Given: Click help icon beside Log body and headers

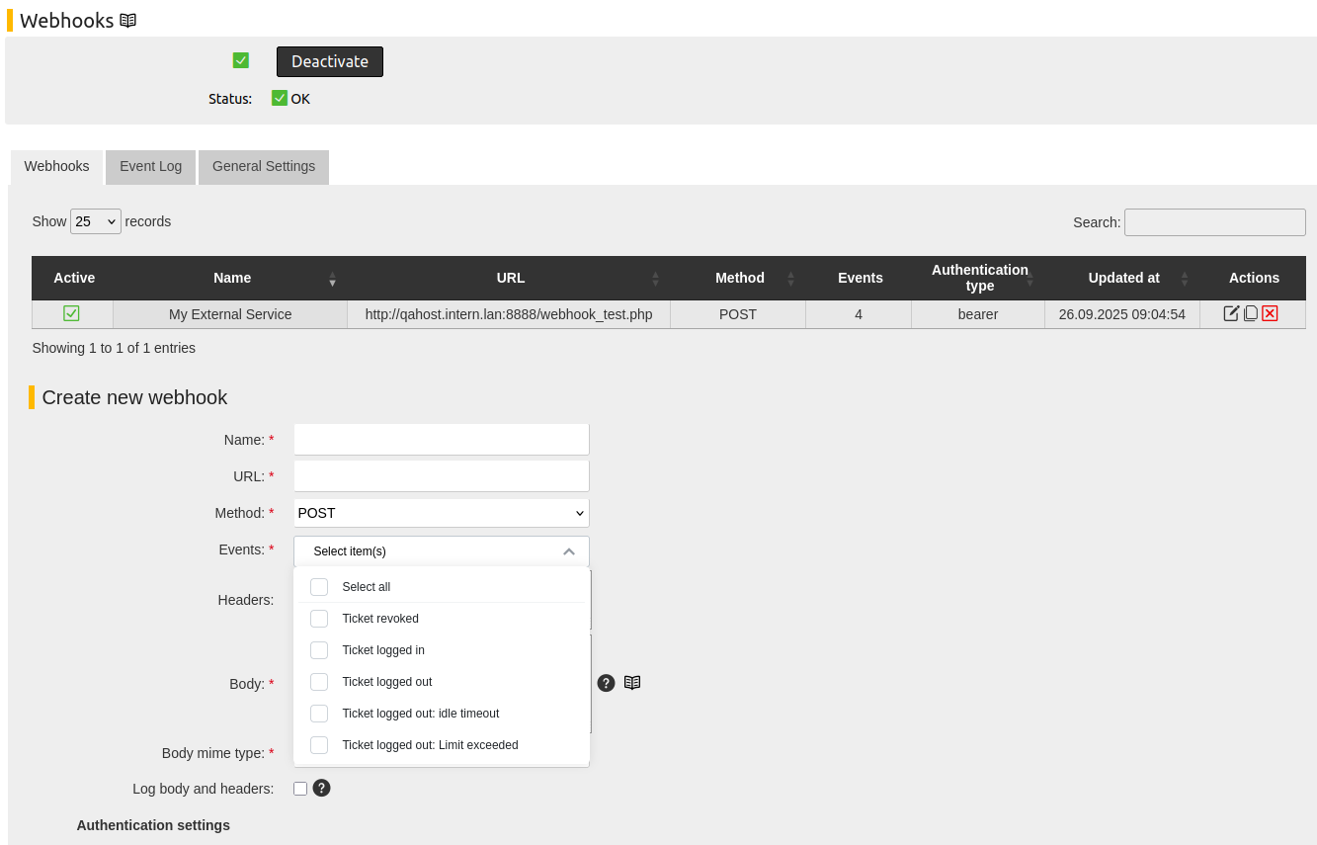Looking at the screenshot, I should [x=321, y=788].
